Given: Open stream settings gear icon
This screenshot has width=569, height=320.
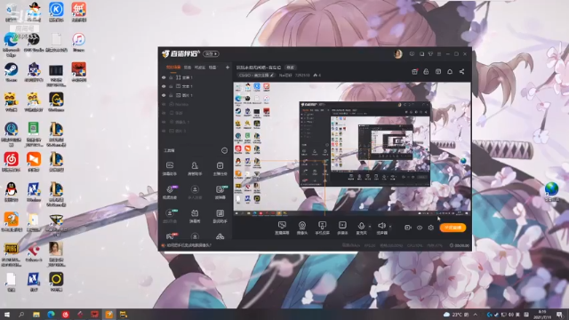Looking at the screenshot, I should tap(430, 228).
